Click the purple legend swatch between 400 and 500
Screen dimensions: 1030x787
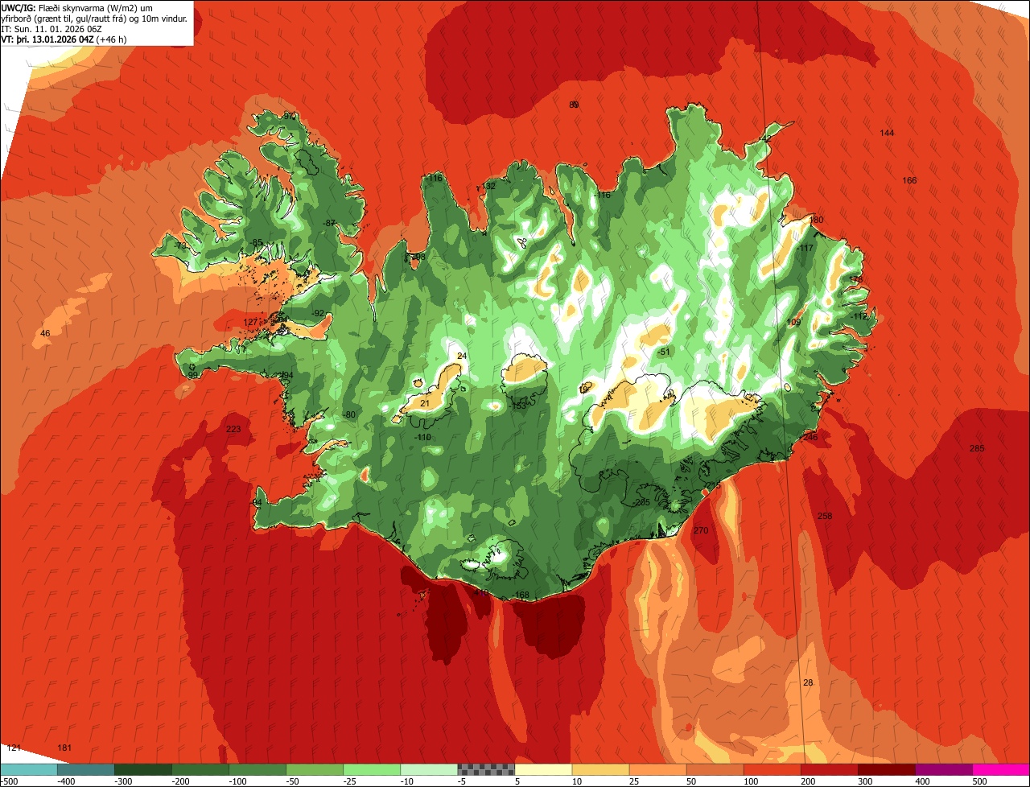945,769
